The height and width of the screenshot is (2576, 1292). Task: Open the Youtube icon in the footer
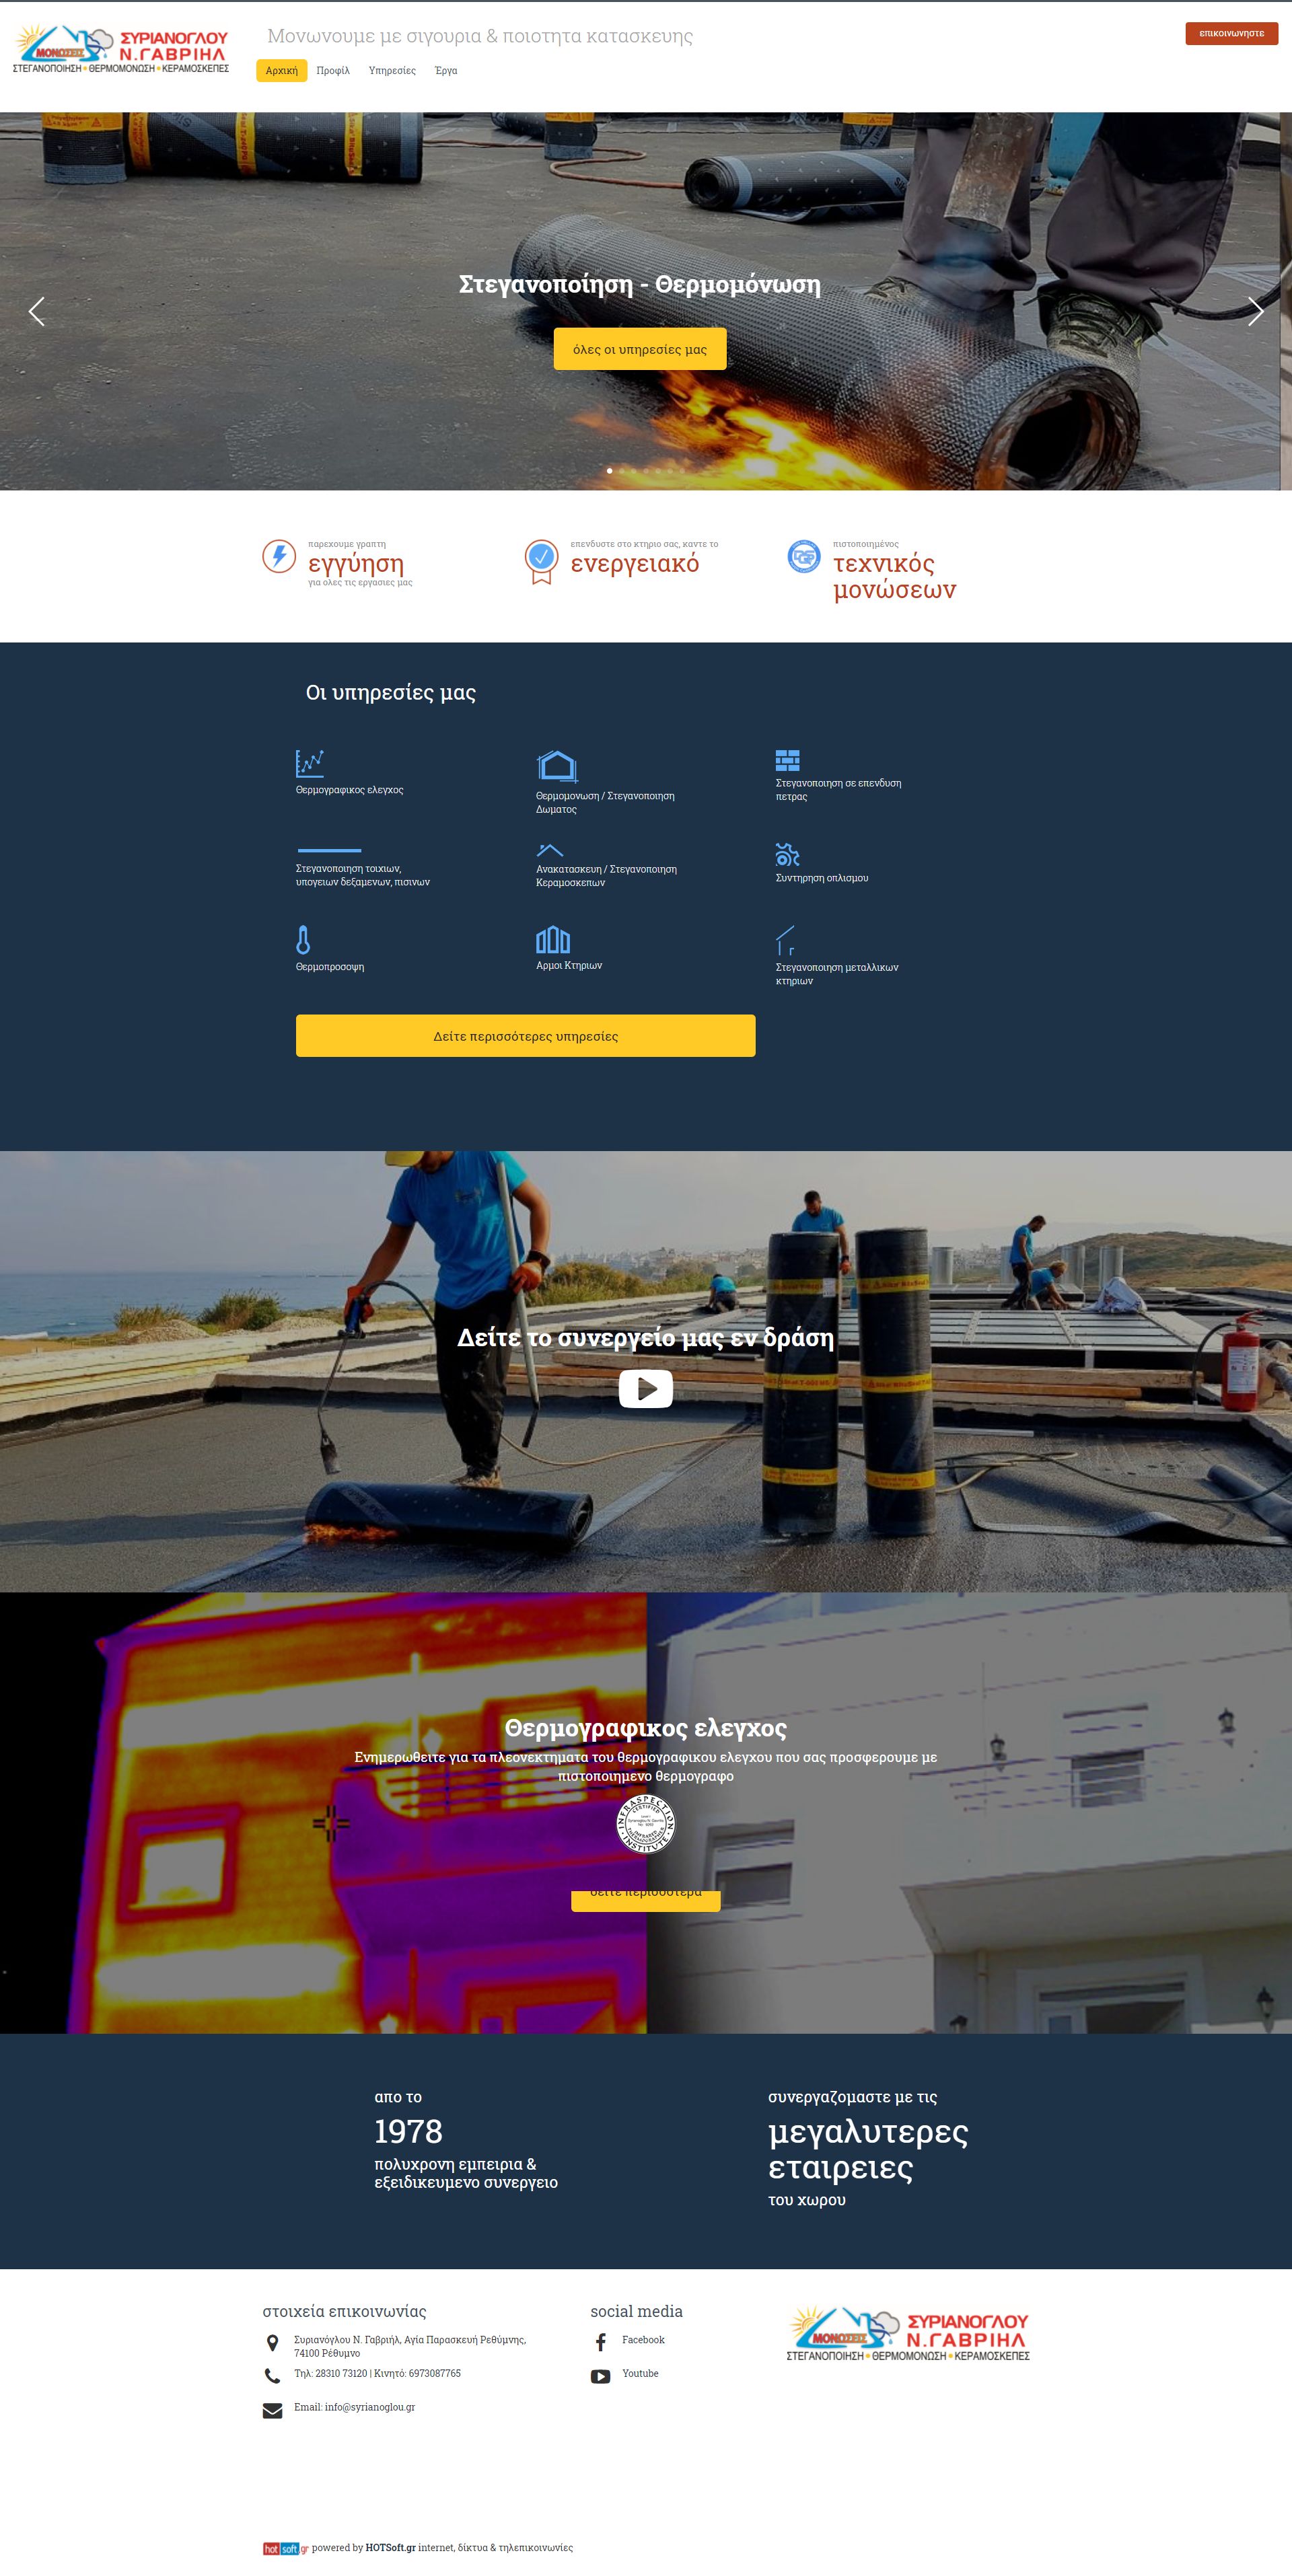pyautogui.click(x=601, y=2376)
